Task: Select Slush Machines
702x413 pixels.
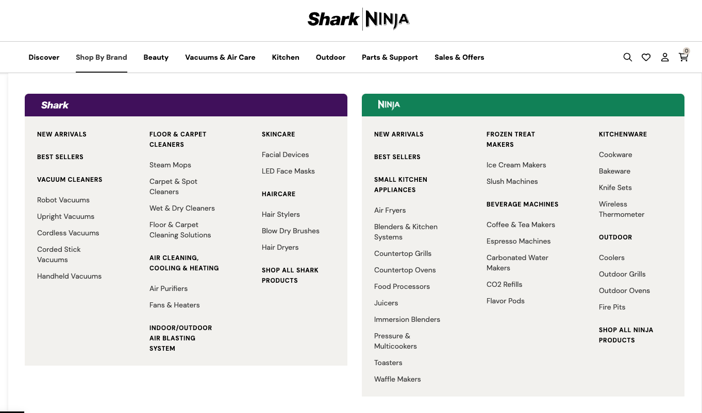Action: tap(512, 181)
